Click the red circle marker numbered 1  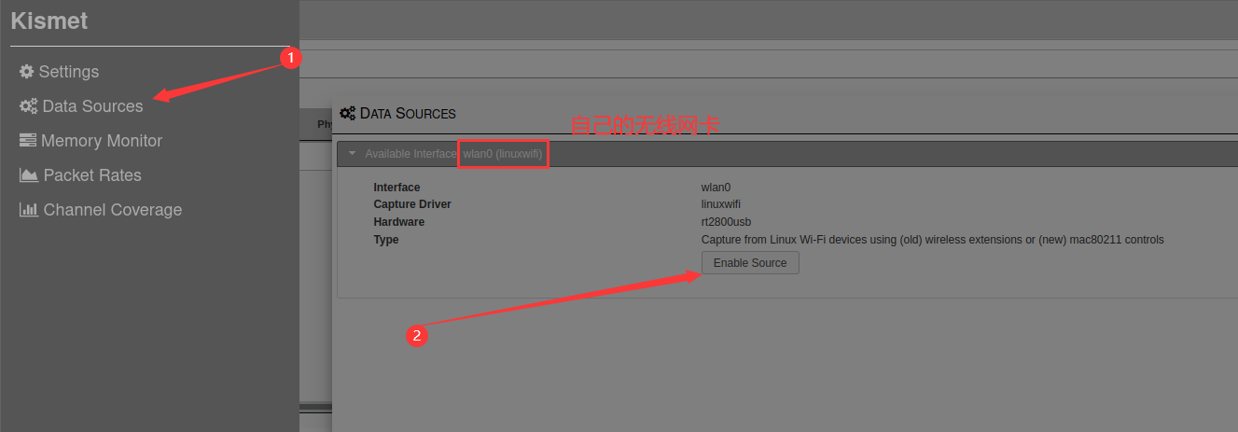[290, 58]
